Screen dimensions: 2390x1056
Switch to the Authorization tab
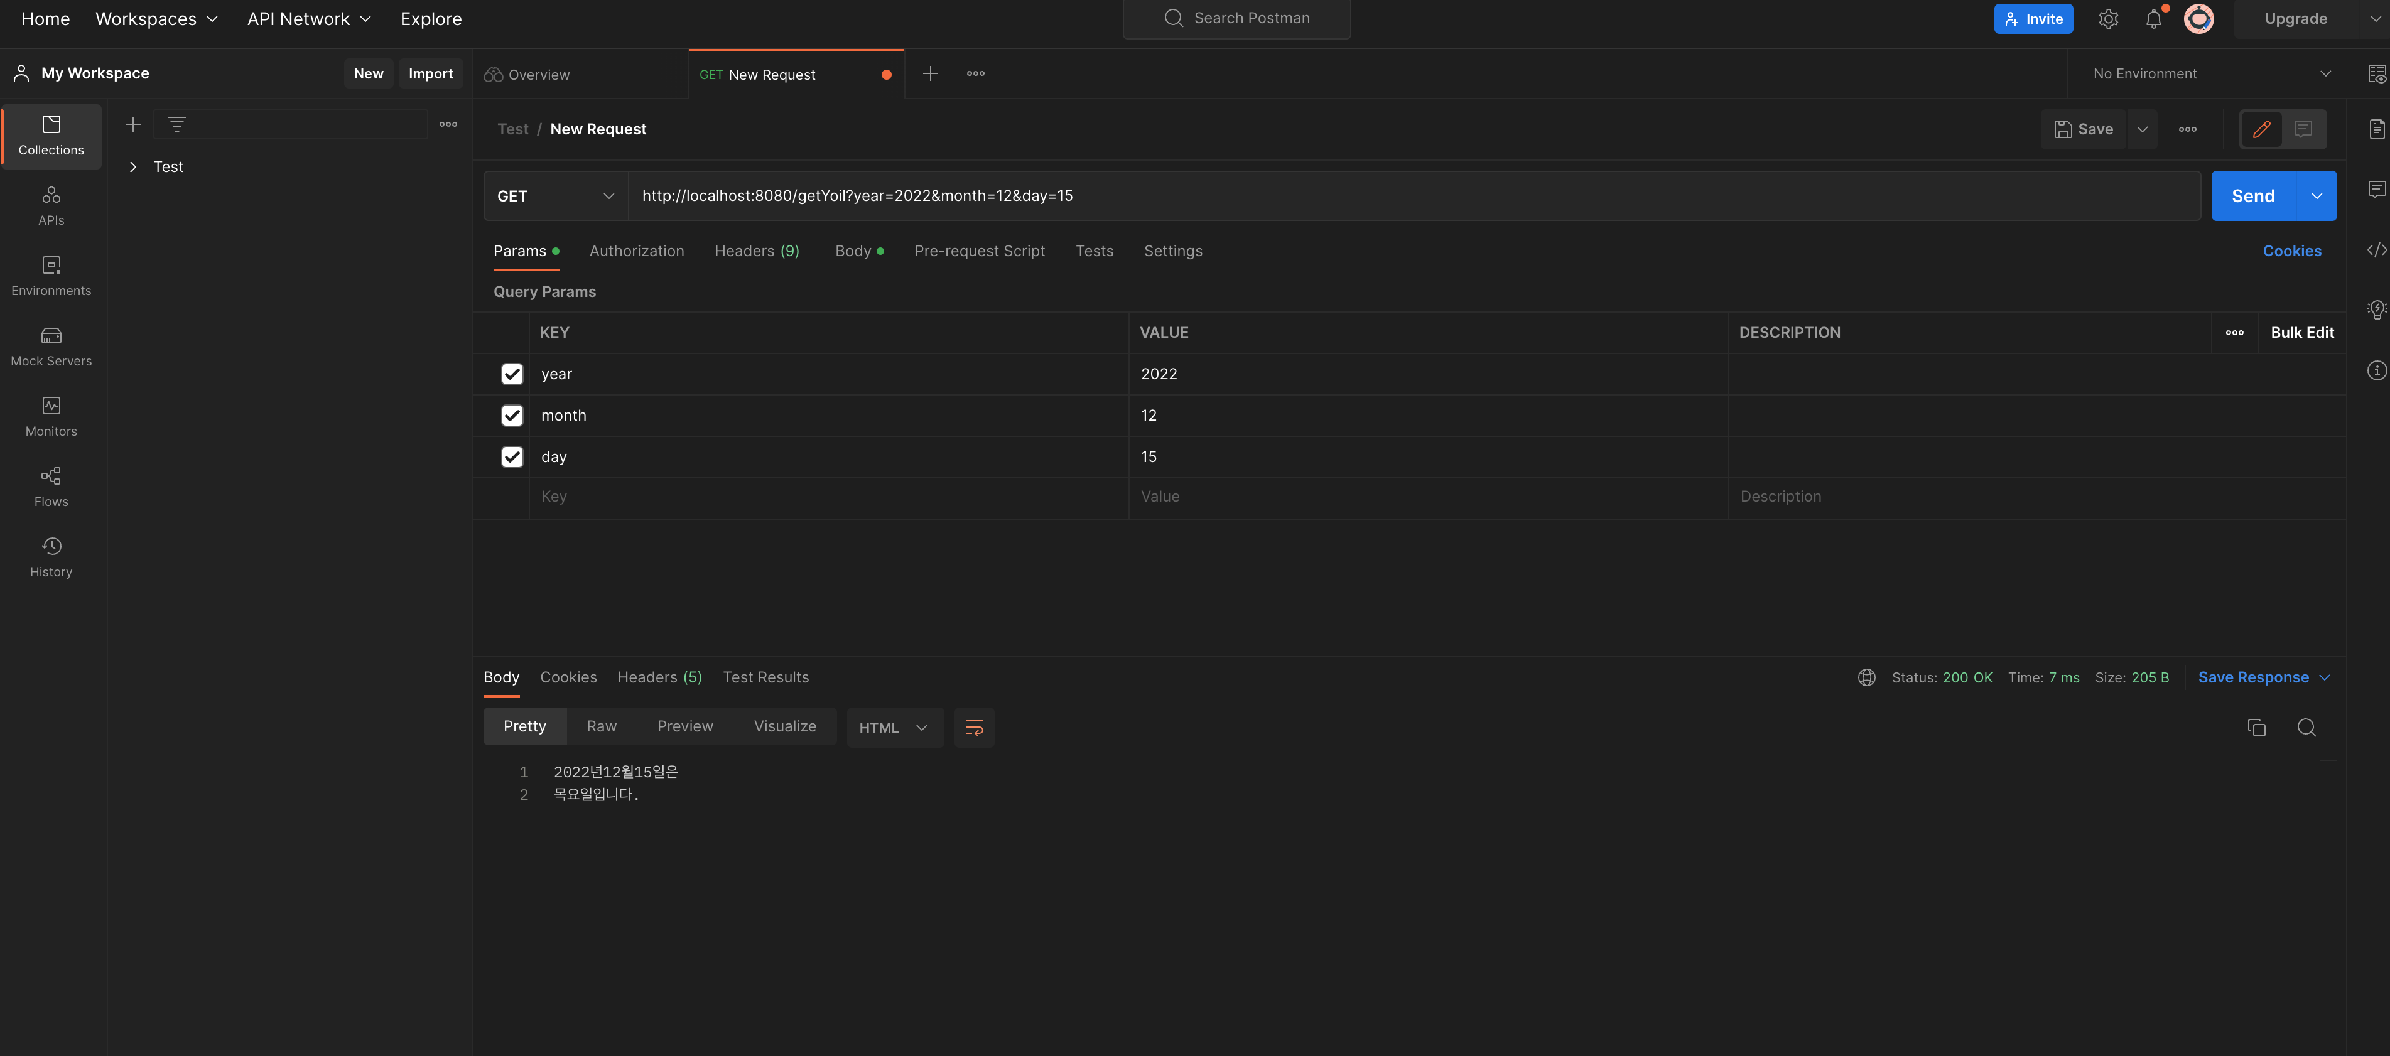(637, 252)
